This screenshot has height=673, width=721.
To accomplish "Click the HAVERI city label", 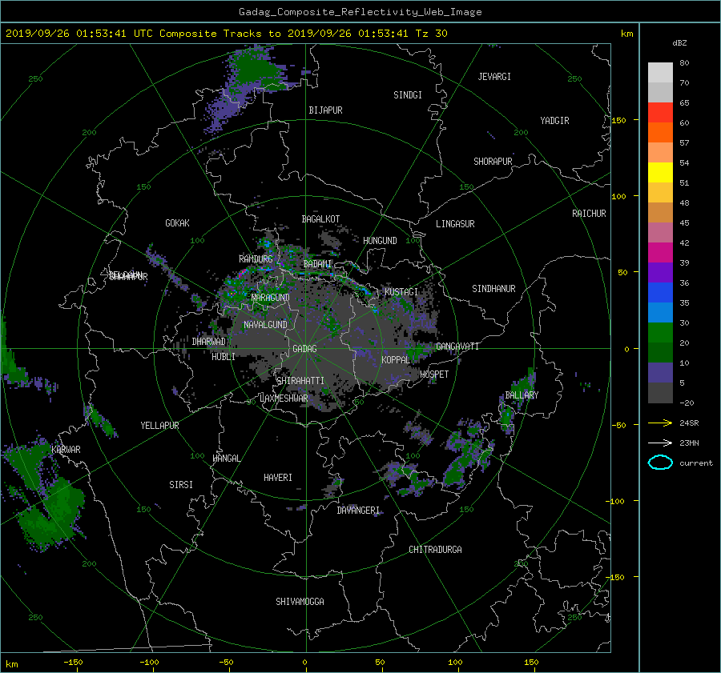I will [x=278, y=478].
